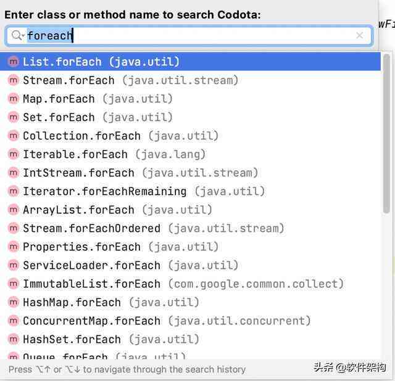
Task: Select IntStream.forEach (java.util.stream)
Action: [190, 173]
